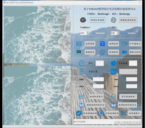
Task: Click the crossed camera icon beside 结束摄像头
Action: [123, 113]
